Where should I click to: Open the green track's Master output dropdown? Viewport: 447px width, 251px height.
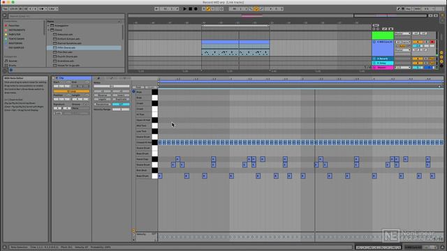(402, 33)
